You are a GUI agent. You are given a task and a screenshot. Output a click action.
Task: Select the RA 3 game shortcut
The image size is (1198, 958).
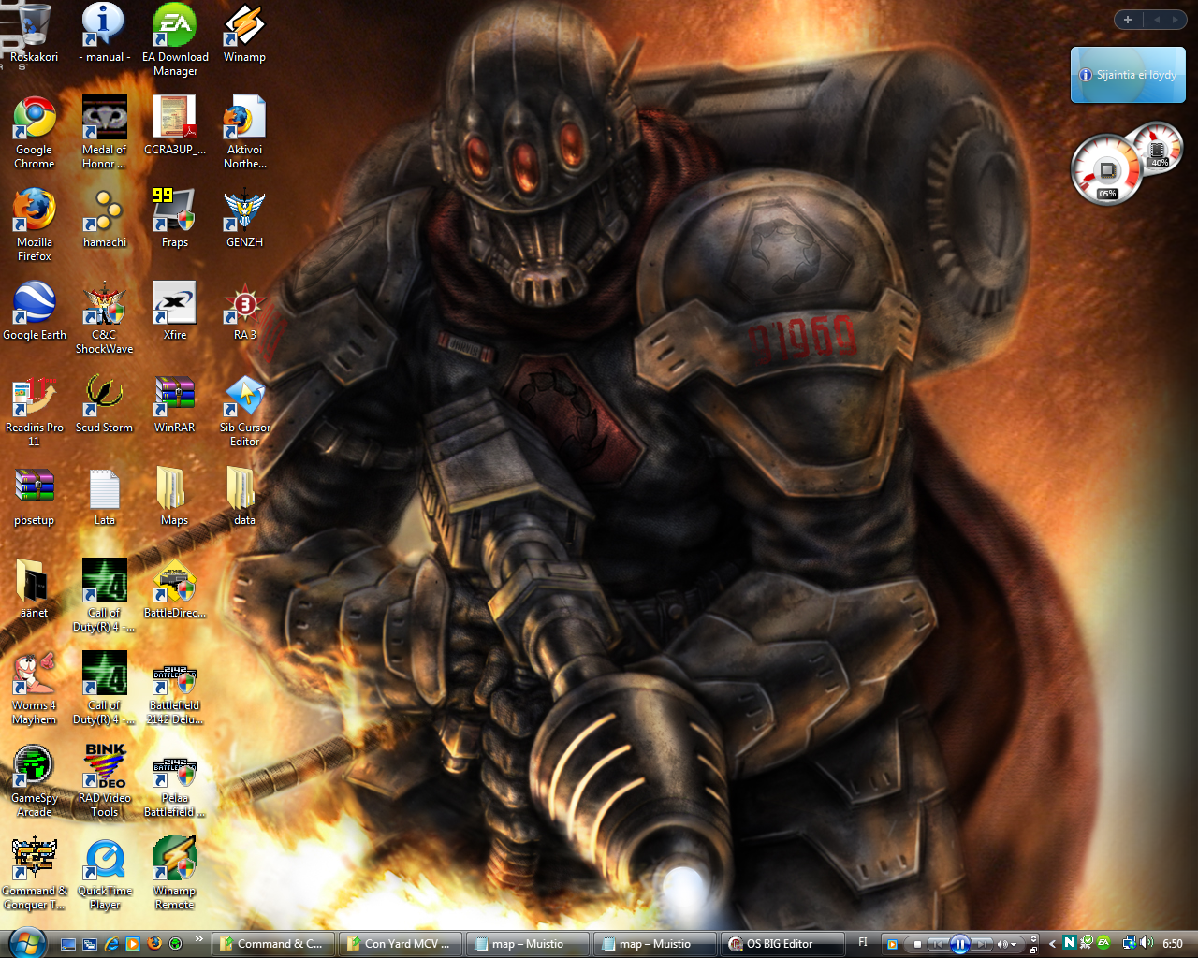pyautogui.click(x=244, y=305)
